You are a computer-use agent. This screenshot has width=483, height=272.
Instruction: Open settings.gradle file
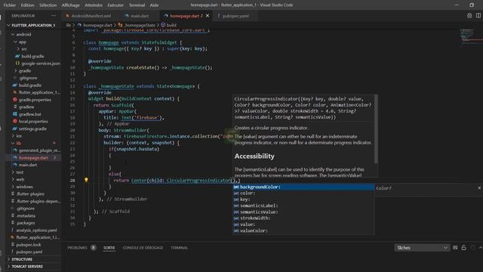tap(32, 128)
